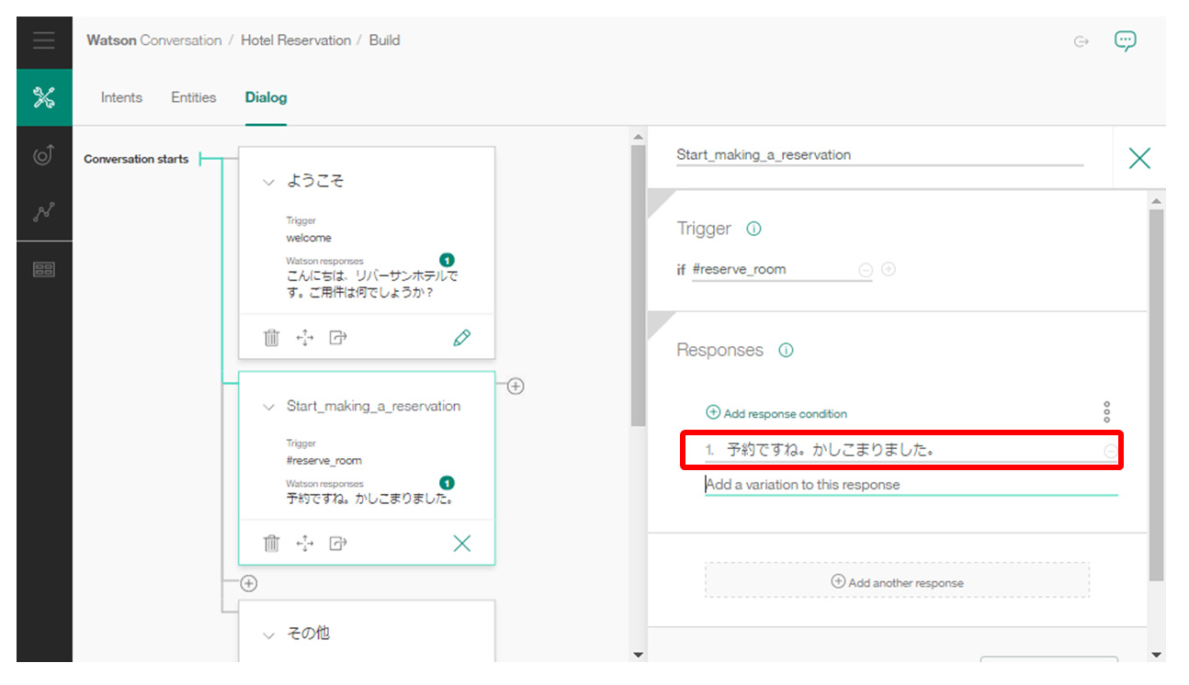The width and height of the screenshot is (1189, 685).
Task: Click Add another response
Action: coord(897,581)
